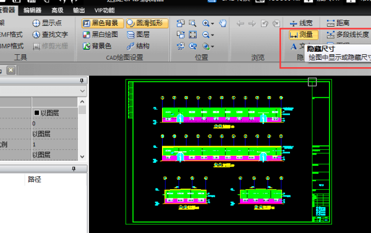Select the bottom-left side elevation drawing

tap(185, 197)
